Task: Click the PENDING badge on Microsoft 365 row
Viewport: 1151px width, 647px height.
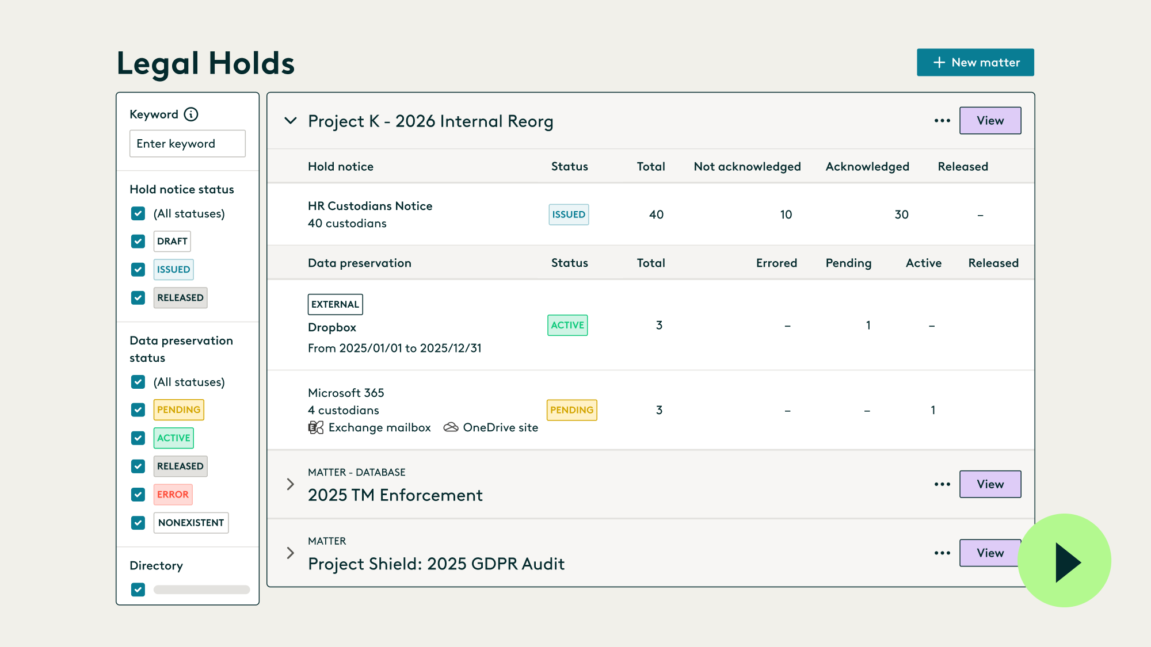Action: pyautogui.click(x=571, y=410)
